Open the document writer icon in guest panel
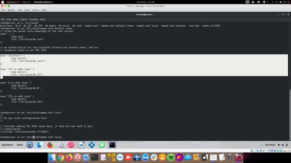Image resolution: width=291 pixels, height=163 pixels. tap(81, 145)
